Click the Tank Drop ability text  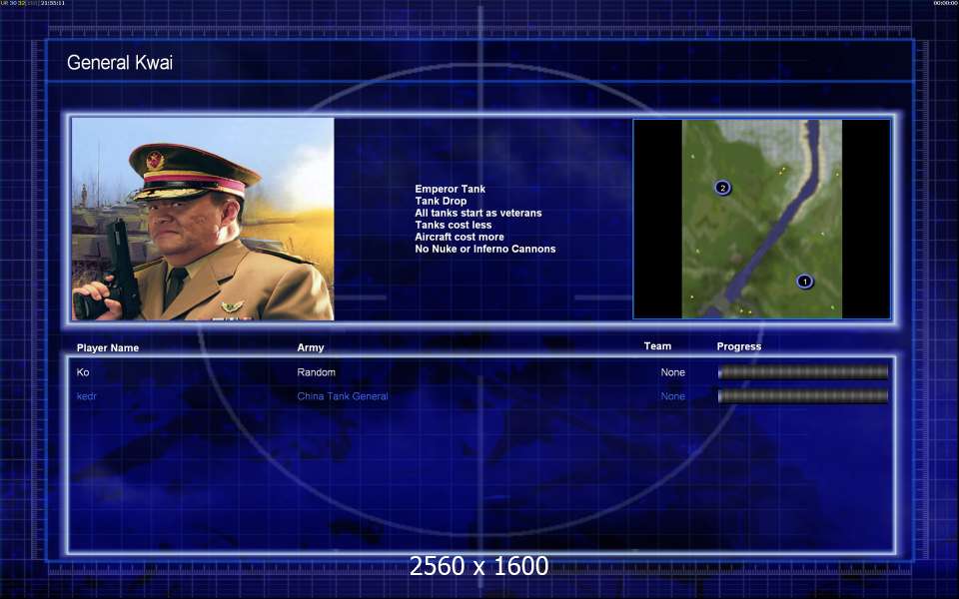tap(441, 201)
